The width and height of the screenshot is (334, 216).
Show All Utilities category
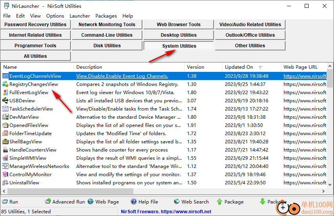tap(35, 56)
